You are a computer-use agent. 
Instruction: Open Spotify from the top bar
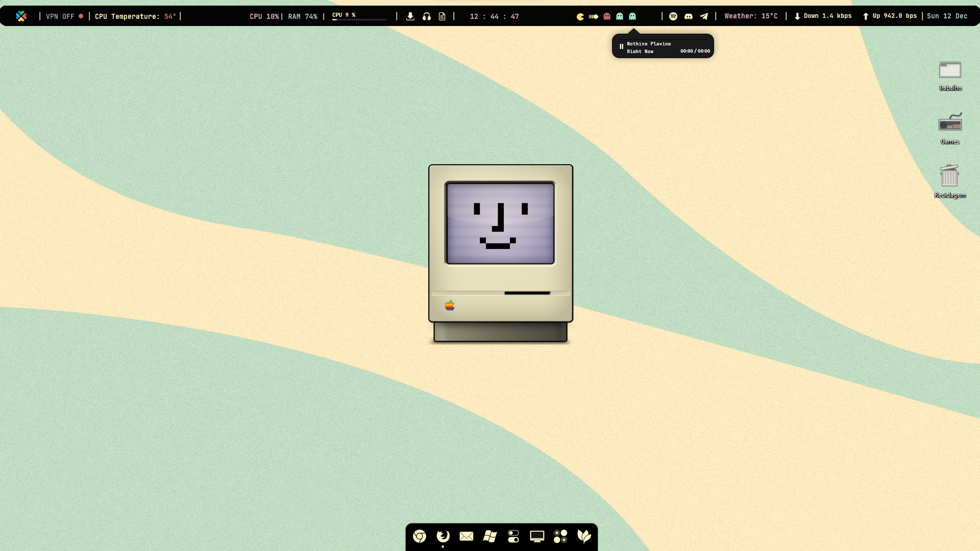(673, 16)
